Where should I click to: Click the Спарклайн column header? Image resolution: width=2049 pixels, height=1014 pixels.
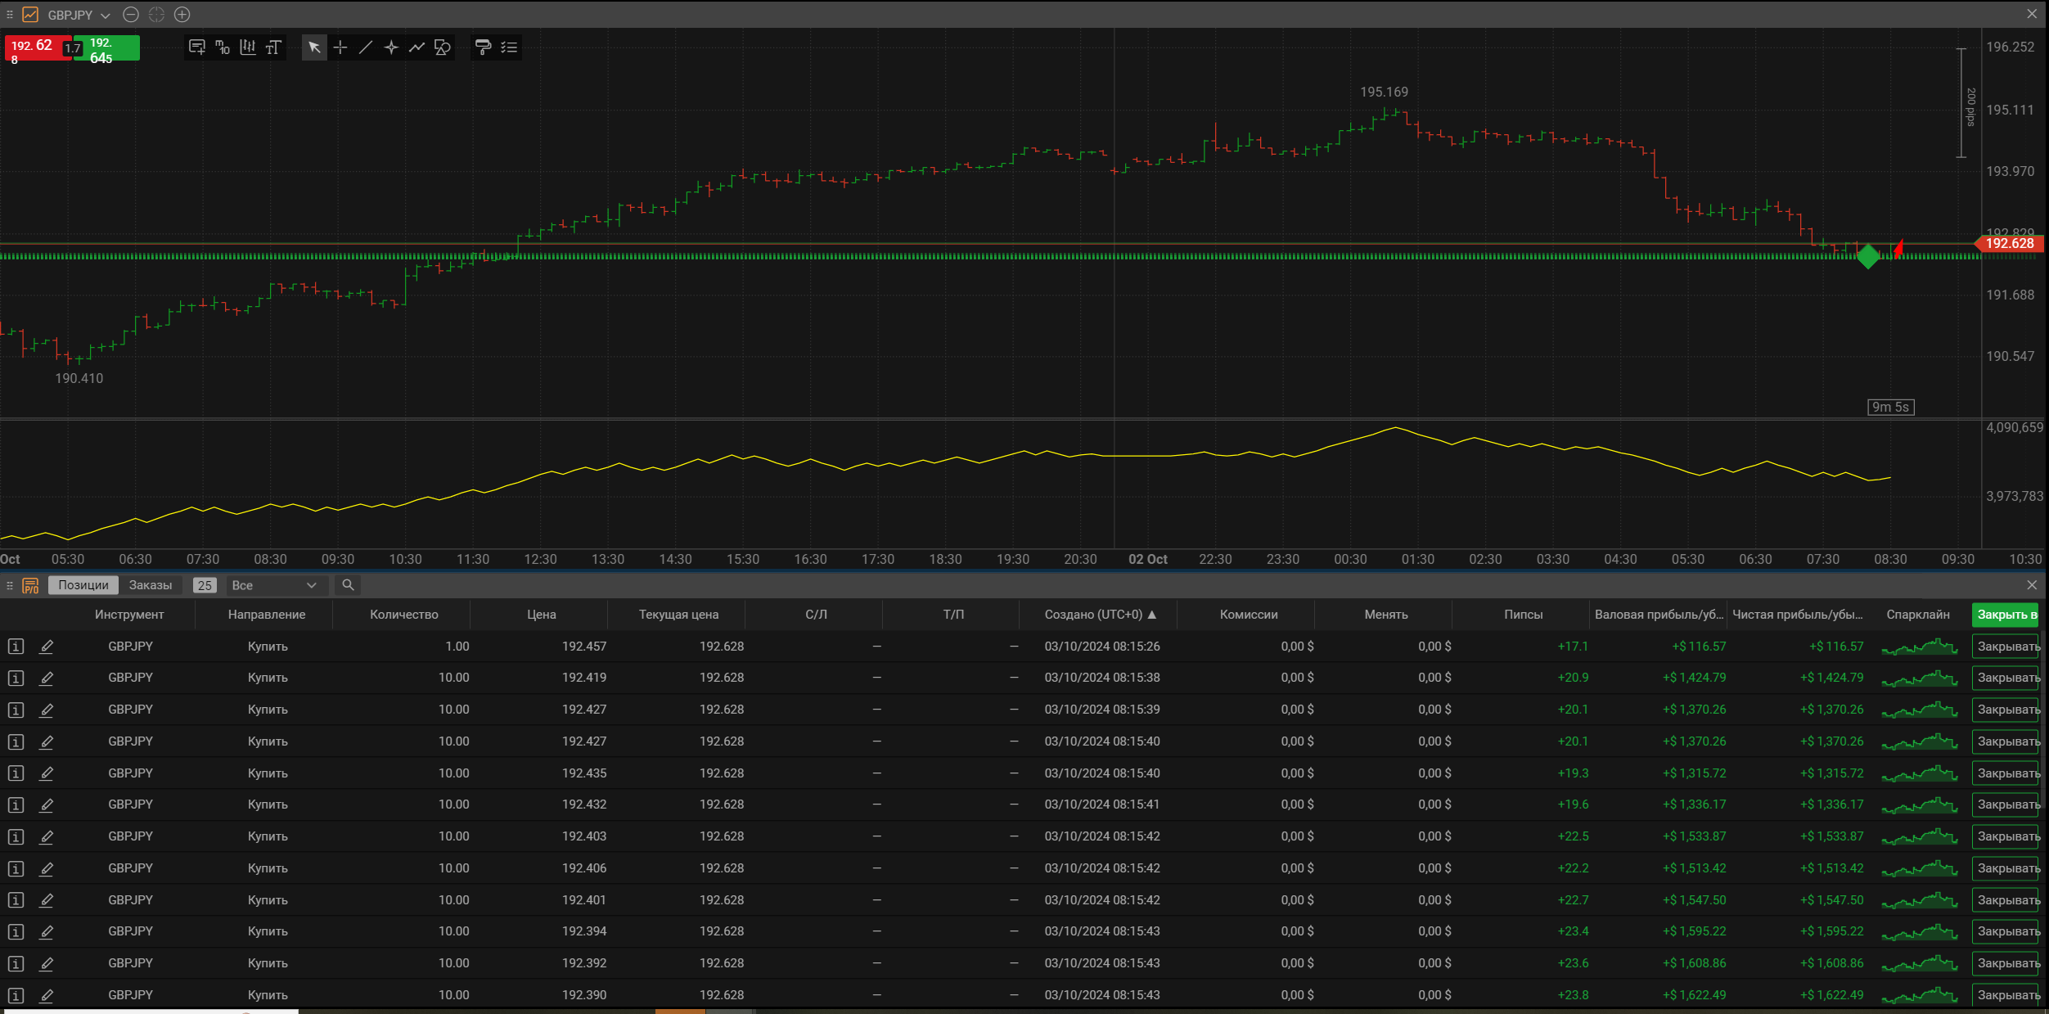(1918, 615)
